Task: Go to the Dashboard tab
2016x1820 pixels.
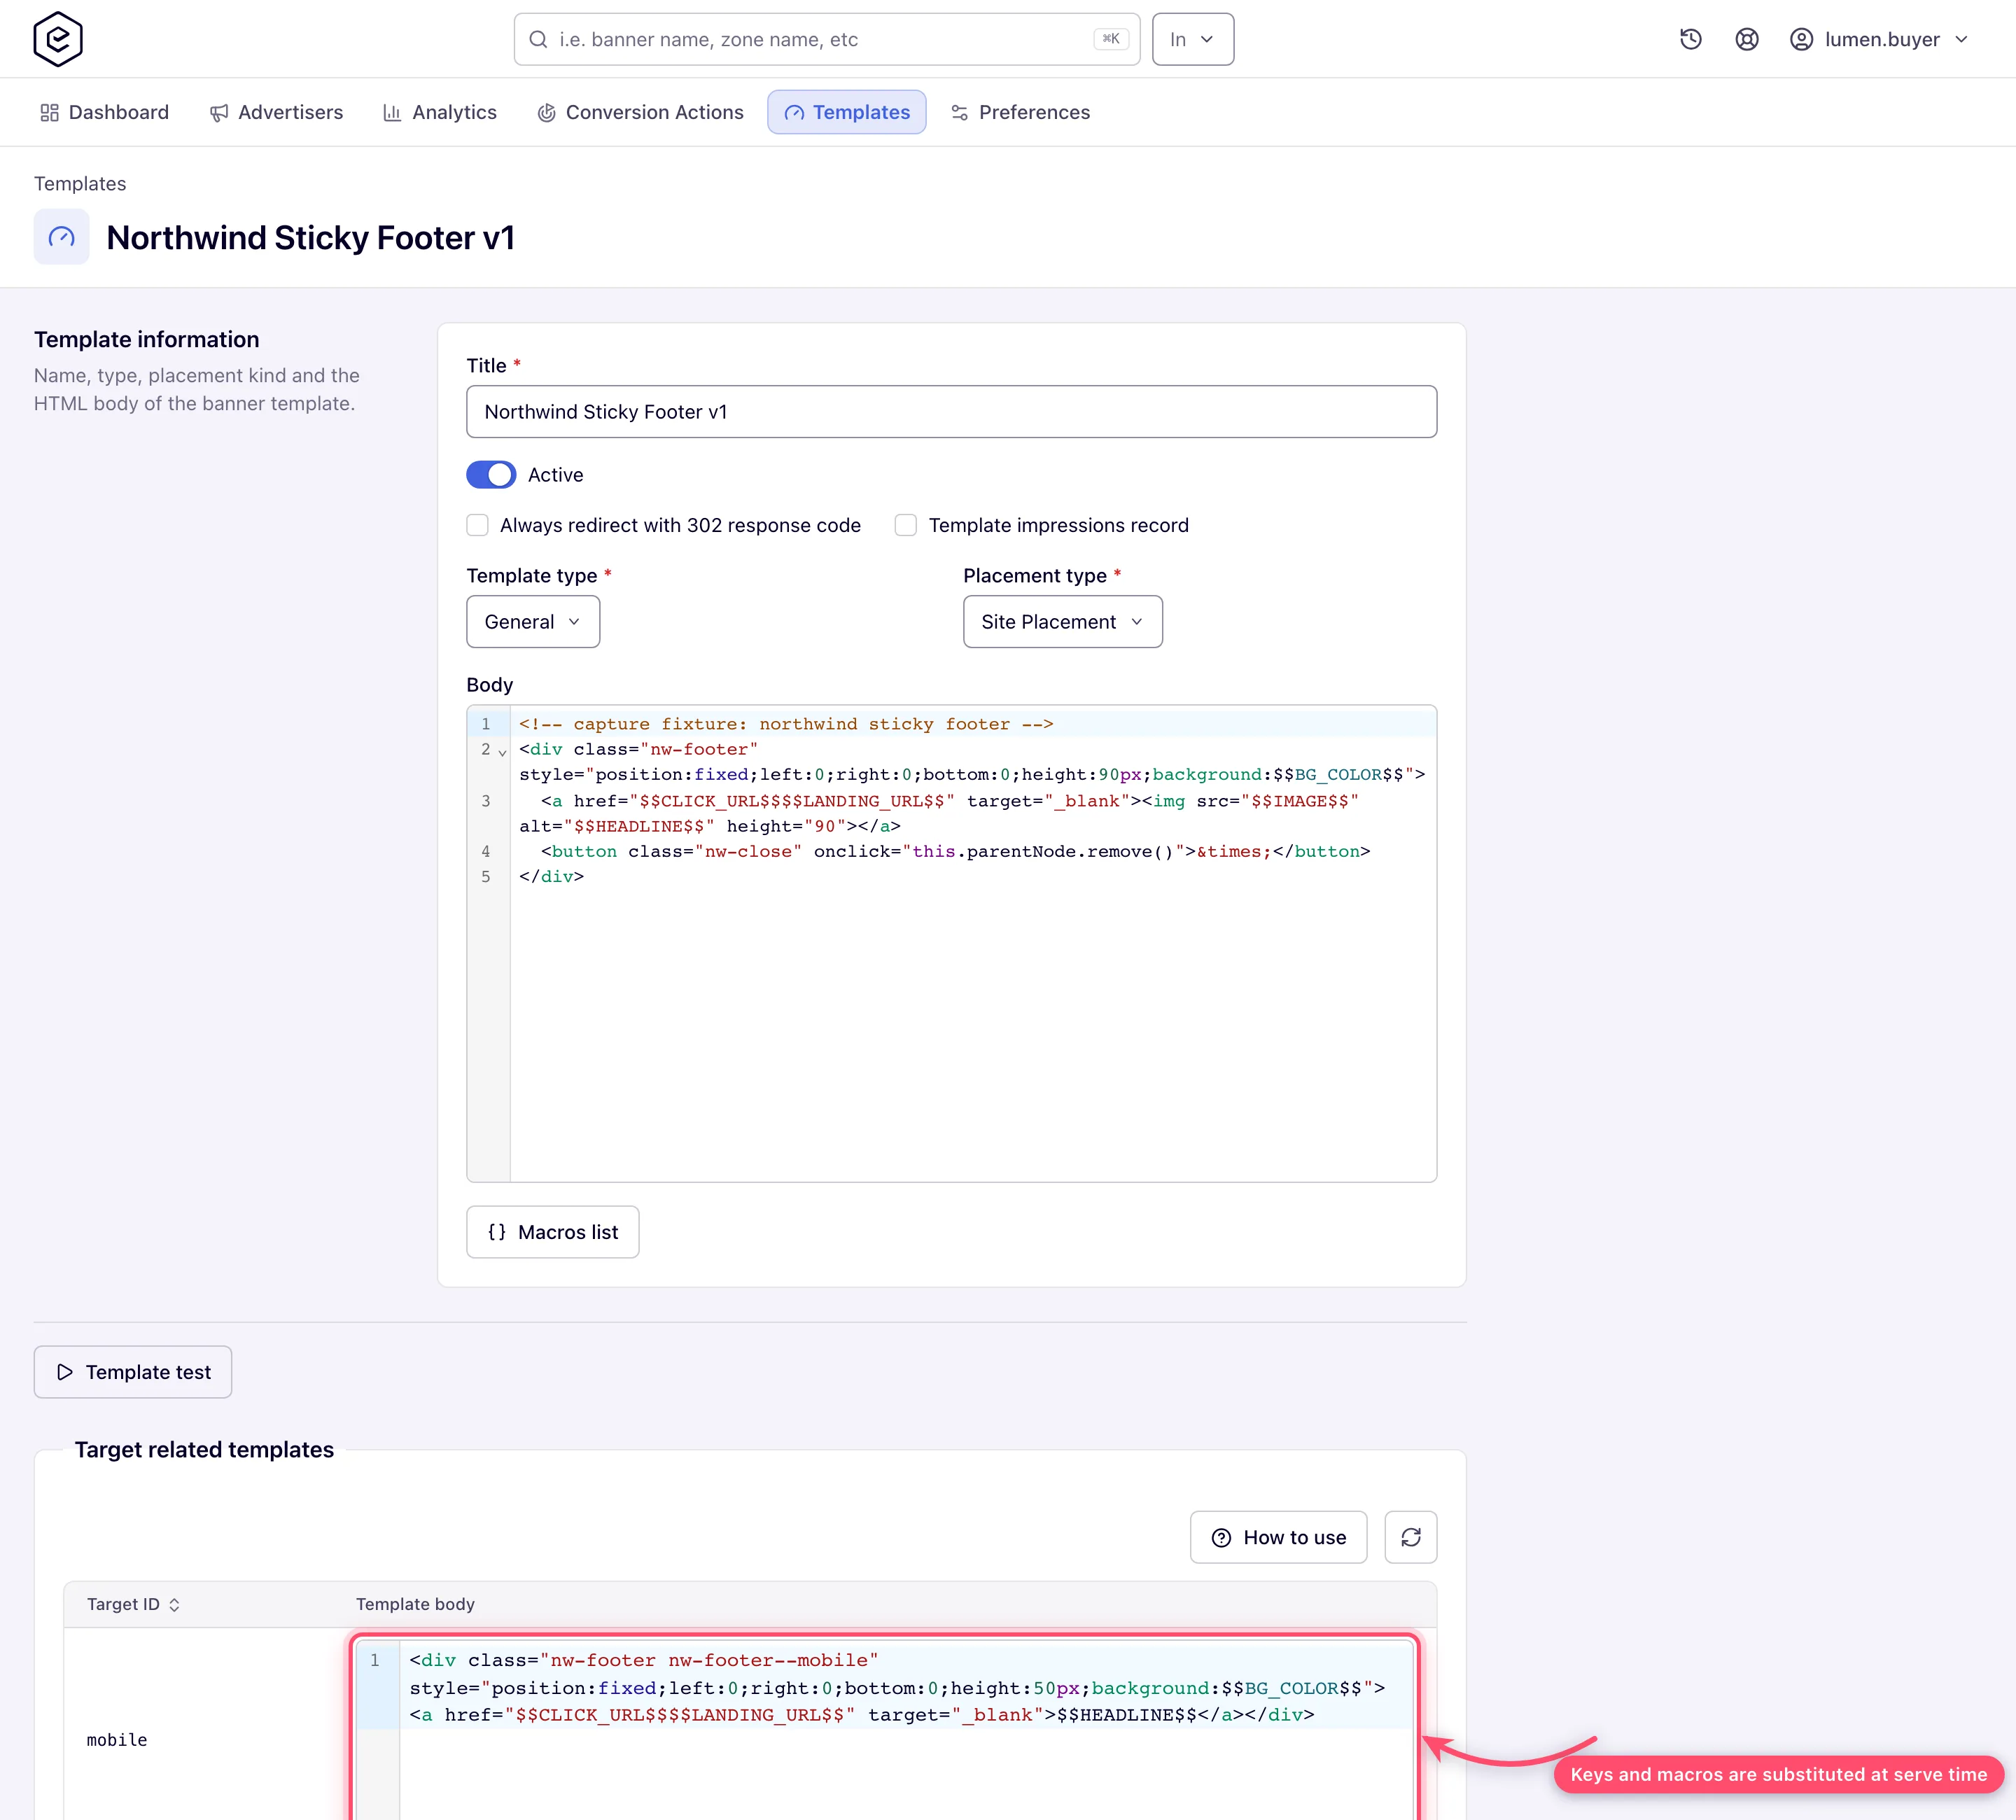Action: pos(104,112)
